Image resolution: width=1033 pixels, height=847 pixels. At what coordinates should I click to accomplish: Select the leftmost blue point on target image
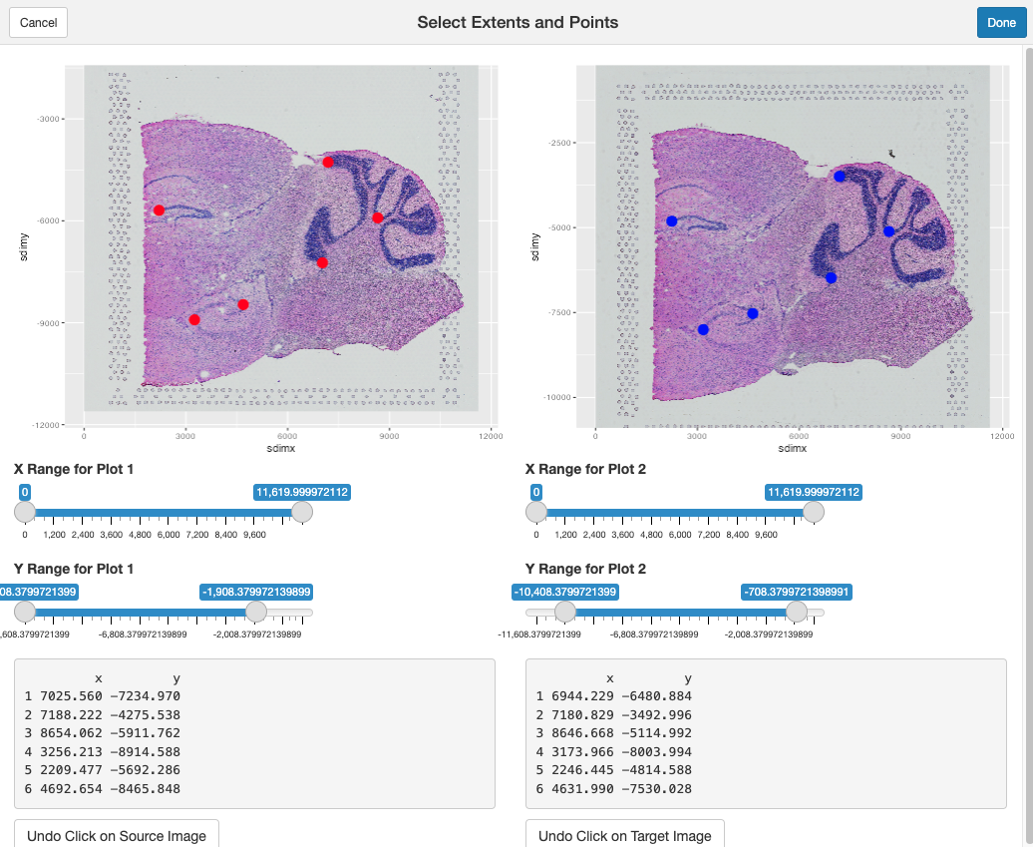(672, 221)
